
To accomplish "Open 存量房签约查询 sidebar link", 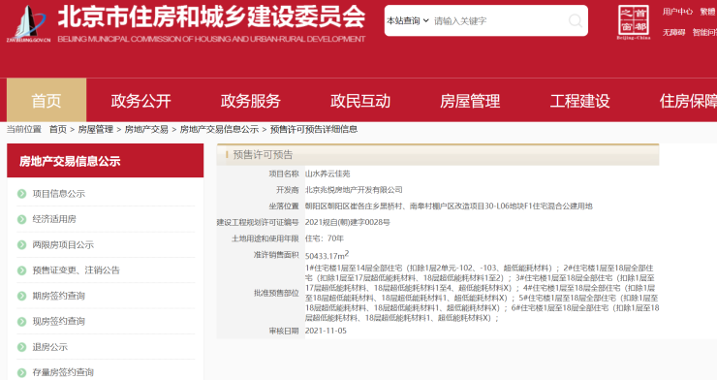I will 63,372.
